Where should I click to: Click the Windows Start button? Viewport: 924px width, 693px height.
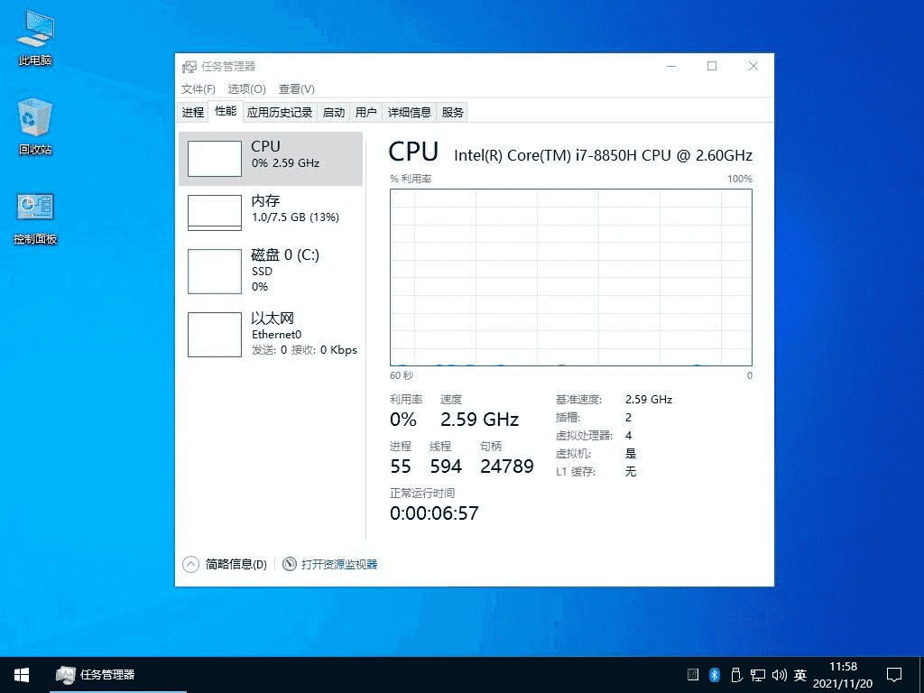(21, 674)
